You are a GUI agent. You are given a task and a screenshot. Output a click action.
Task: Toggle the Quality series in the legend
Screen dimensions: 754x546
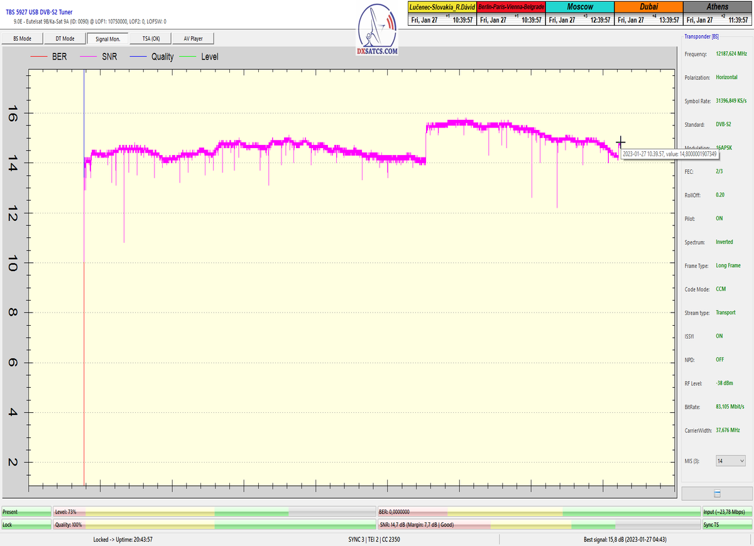point(162,57)
